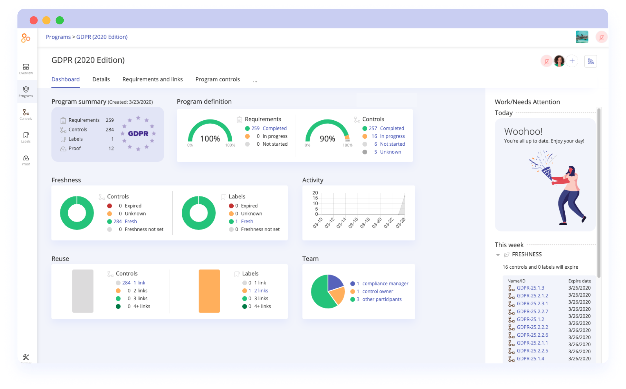The height and width of the screenshot is (389, 626).
Task: Open Requirements and links tab
Action: 152,79
